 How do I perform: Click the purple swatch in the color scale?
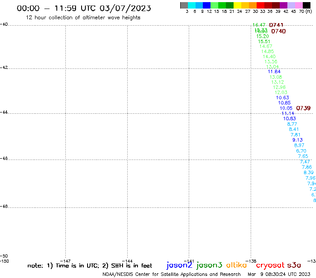(x=284, y=5)
